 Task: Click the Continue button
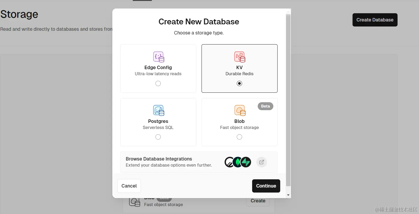(x=266, y=186)
